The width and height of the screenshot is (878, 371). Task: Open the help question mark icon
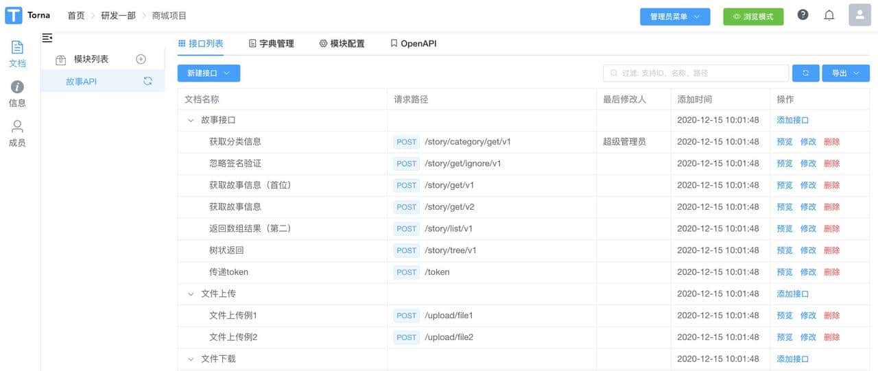click(803, 15)
